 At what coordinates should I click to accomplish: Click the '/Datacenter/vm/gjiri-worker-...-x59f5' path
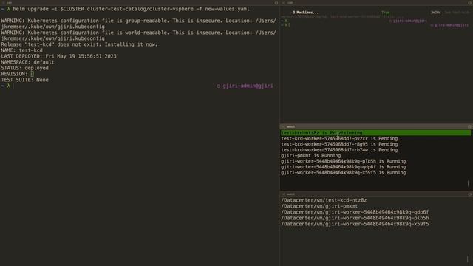[x=355, y=224]
